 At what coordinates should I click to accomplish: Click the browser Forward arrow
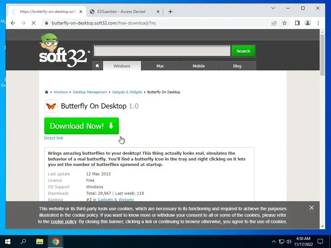[x=23, y=23]
